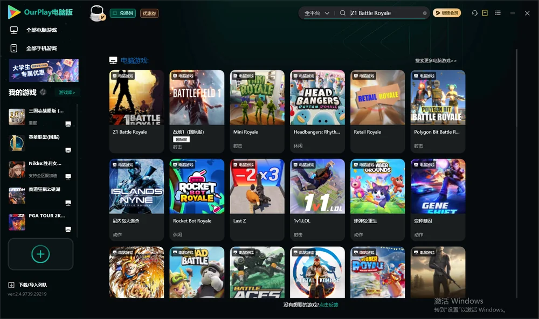Open the Retail Royale game card

pyautogui.click(x=377, y=112)
